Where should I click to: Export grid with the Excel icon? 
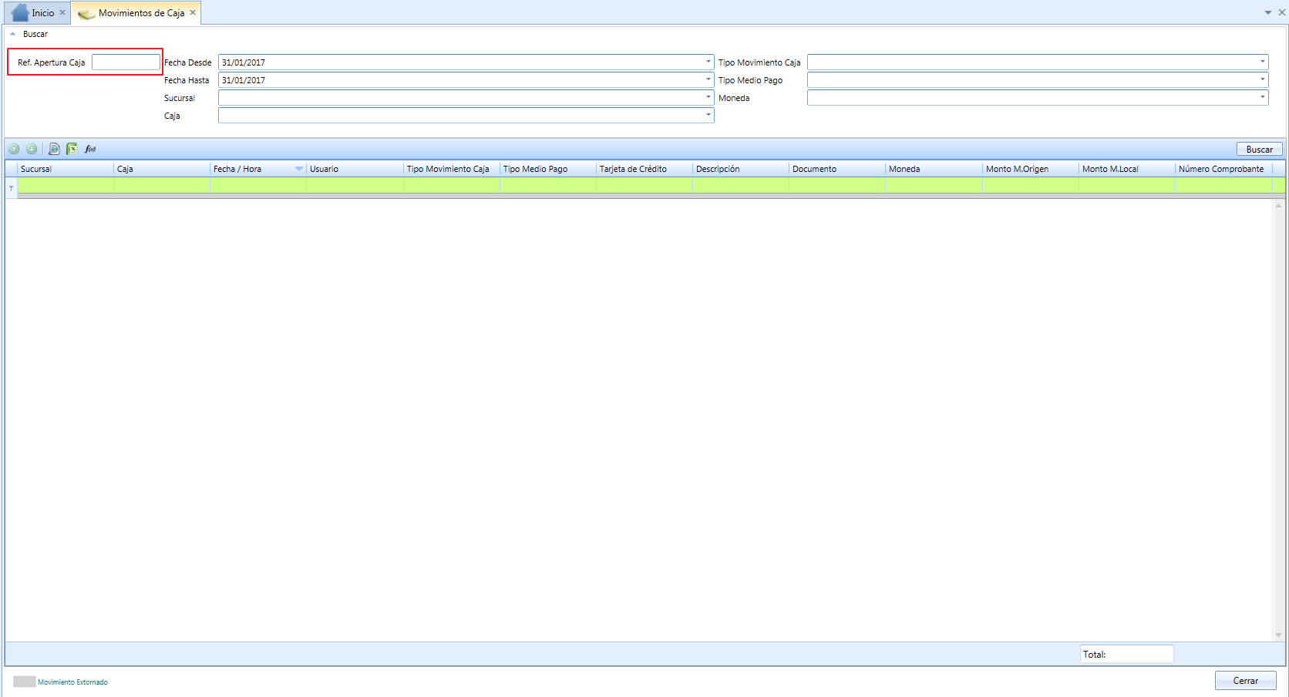[x=72, y=149]
